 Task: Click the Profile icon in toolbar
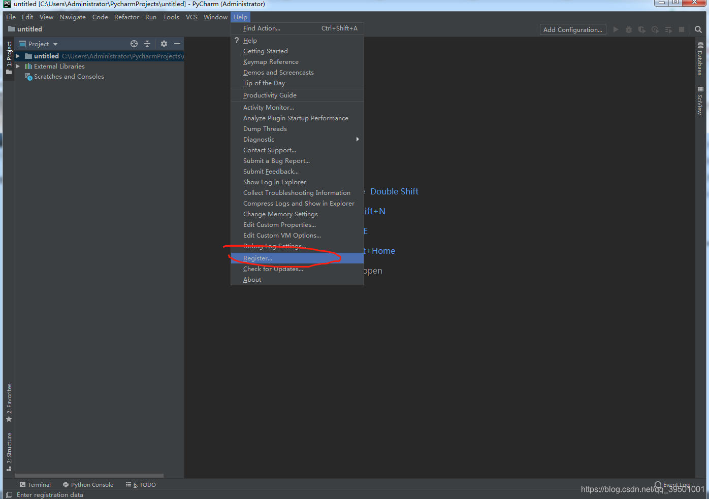(x=655, y=29)
